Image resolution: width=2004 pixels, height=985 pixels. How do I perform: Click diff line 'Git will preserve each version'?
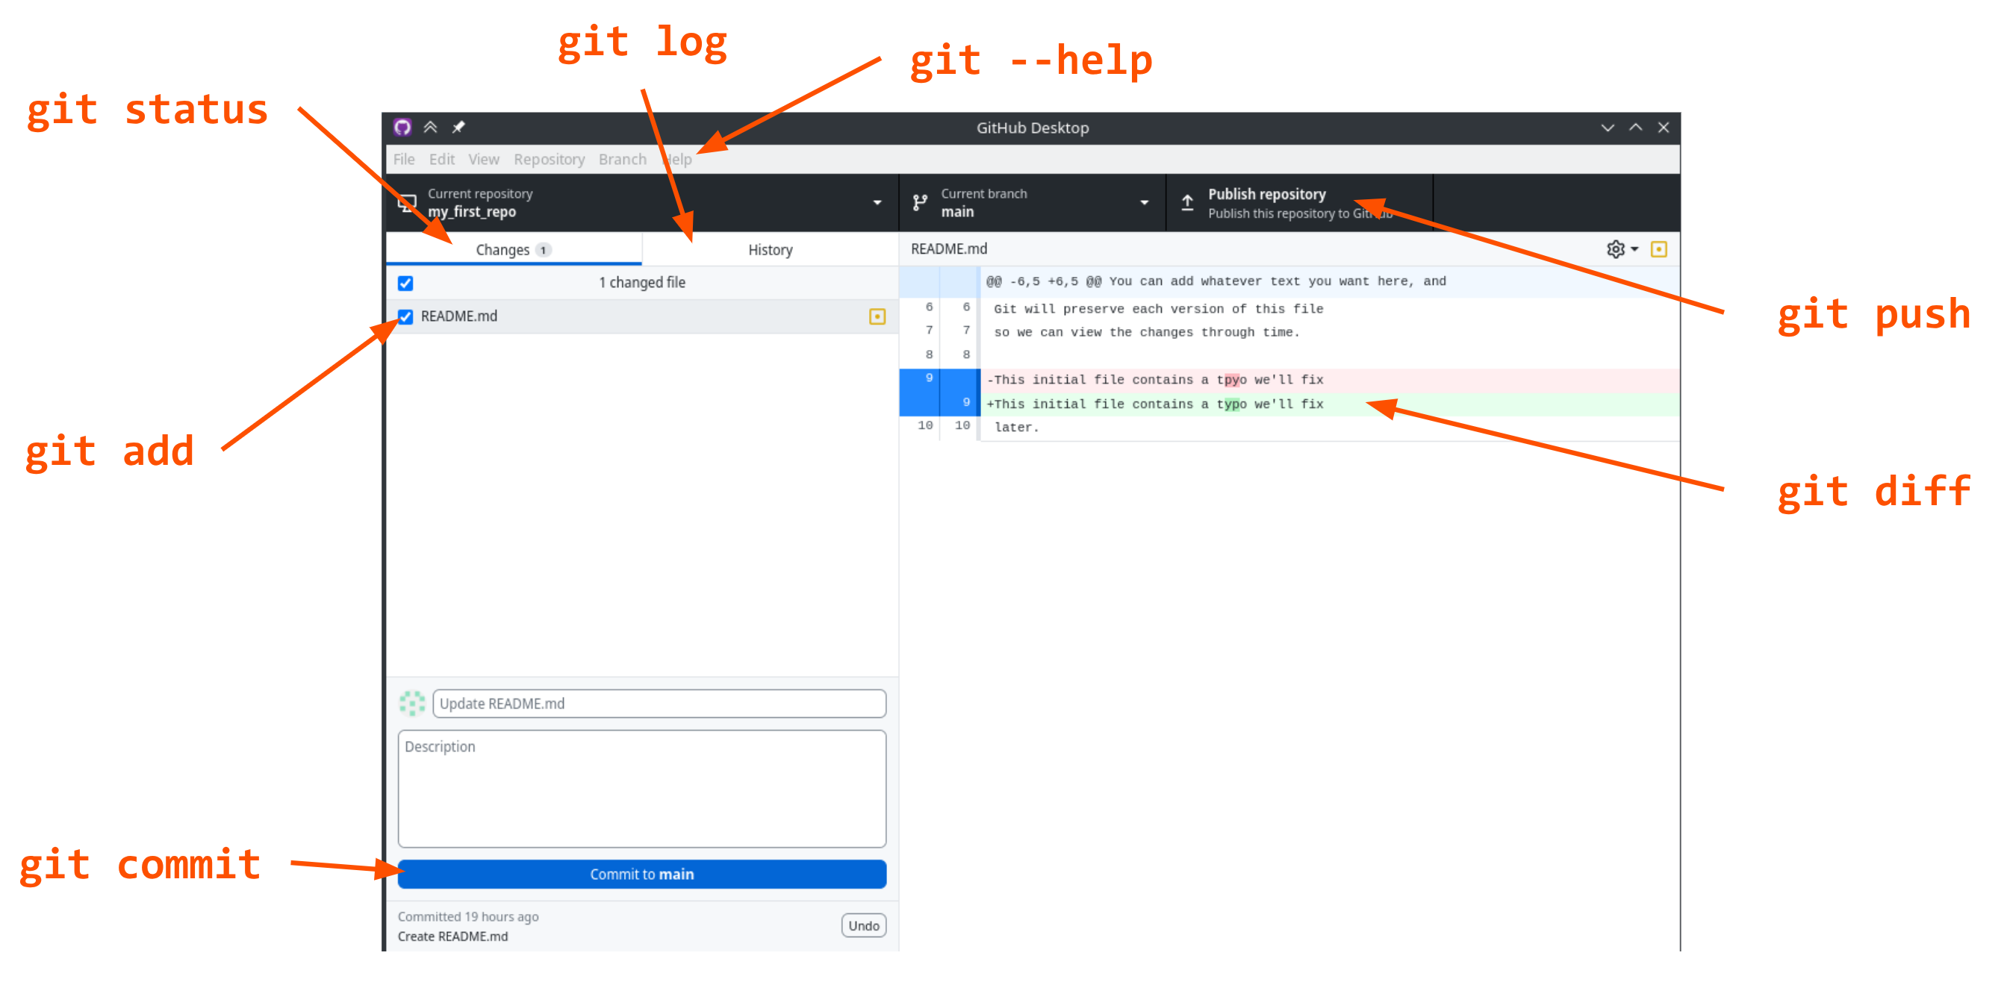click(1158, 309)
